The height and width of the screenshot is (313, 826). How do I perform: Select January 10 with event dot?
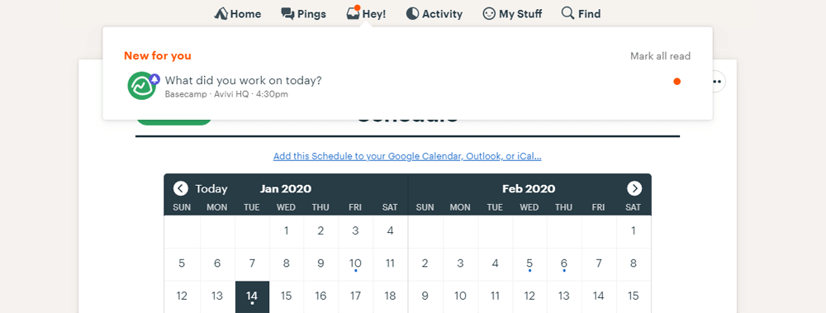(x=355, y=264)
